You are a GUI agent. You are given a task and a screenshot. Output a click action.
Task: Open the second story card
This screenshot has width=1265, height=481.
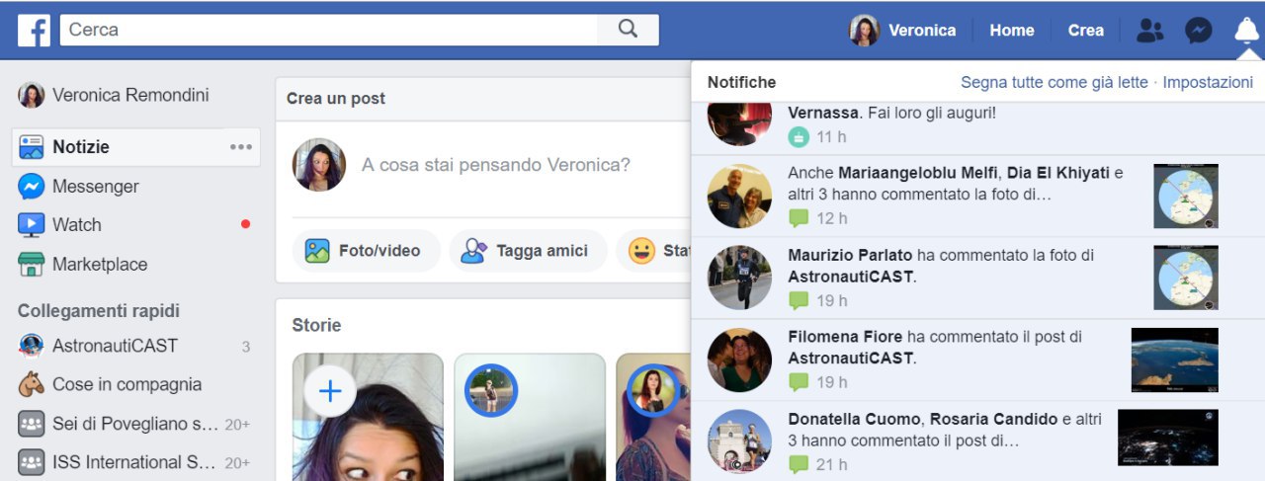coord(530,417)
